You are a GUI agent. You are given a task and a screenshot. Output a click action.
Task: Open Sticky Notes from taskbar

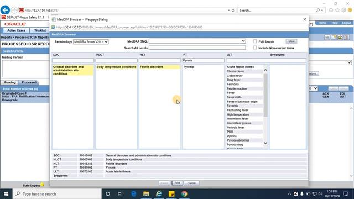pyautogui.click(x=171, y=194)
